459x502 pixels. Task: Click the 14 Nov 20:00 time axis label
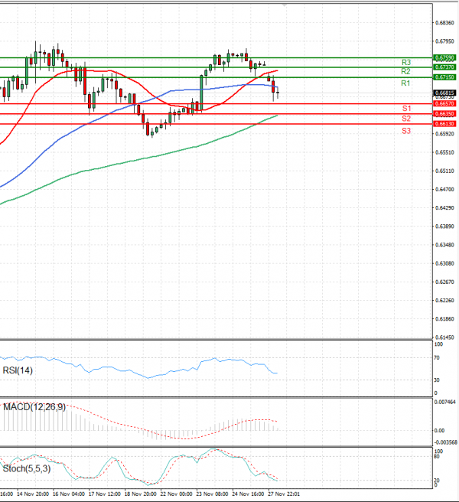pos(33,494)
